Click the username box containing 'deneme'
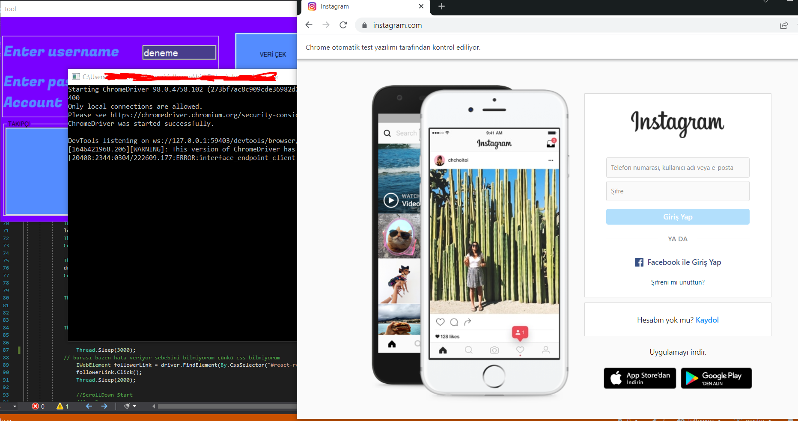Viewport: 798px width, 421px height. pos(179,53)
